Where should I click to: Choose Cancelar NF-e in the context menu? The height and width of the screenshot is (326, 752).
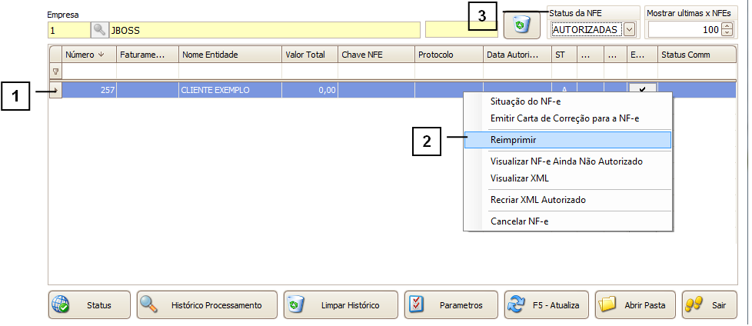point(519,221)
